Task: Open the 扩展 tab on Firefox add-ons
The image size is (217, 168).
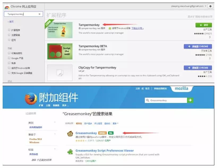Action: pos(41,105)
